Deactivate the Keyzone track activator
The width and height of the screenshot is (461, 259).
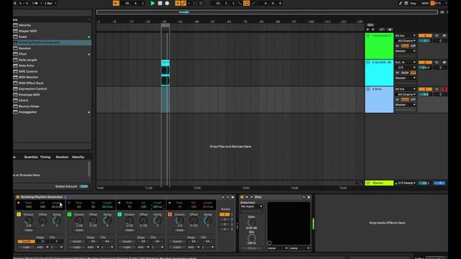(x=425, y=35)
